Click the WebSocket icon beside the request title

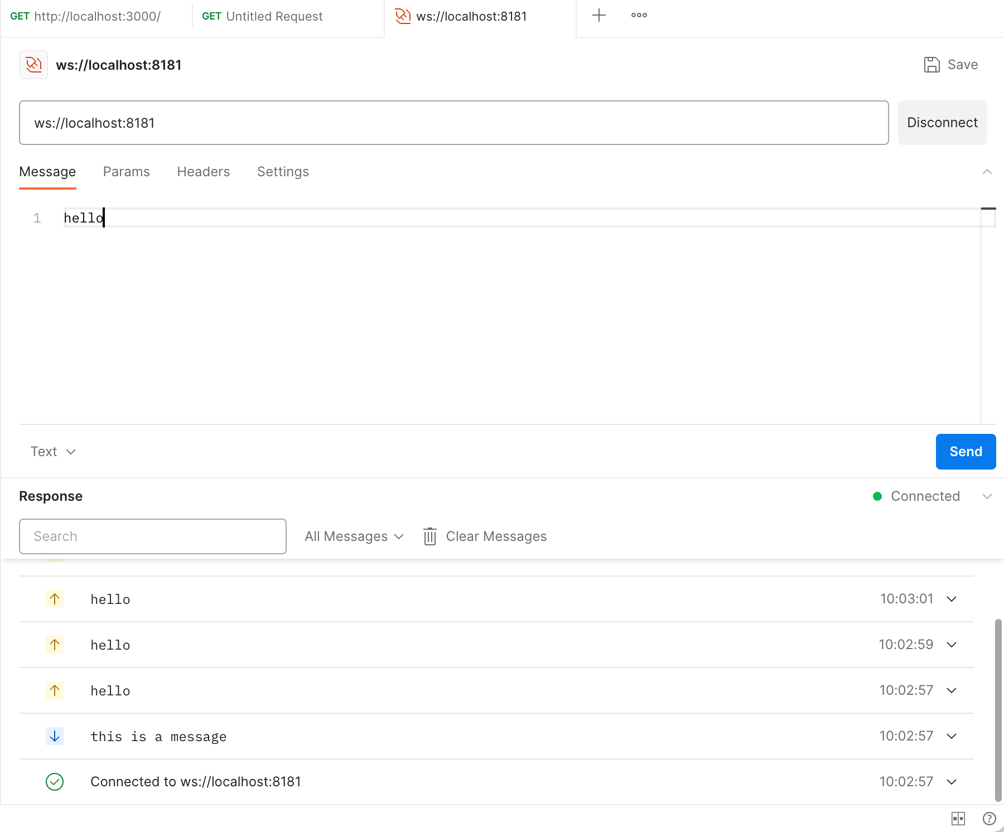(33, 65)
